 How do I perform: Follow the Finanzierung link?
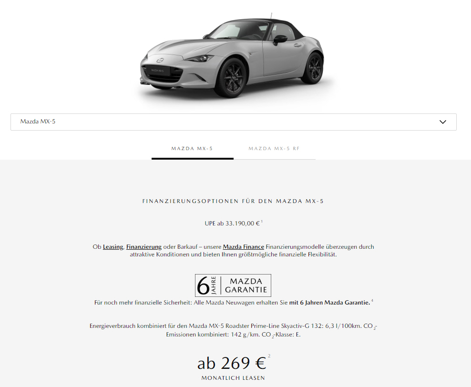(144, 247)
